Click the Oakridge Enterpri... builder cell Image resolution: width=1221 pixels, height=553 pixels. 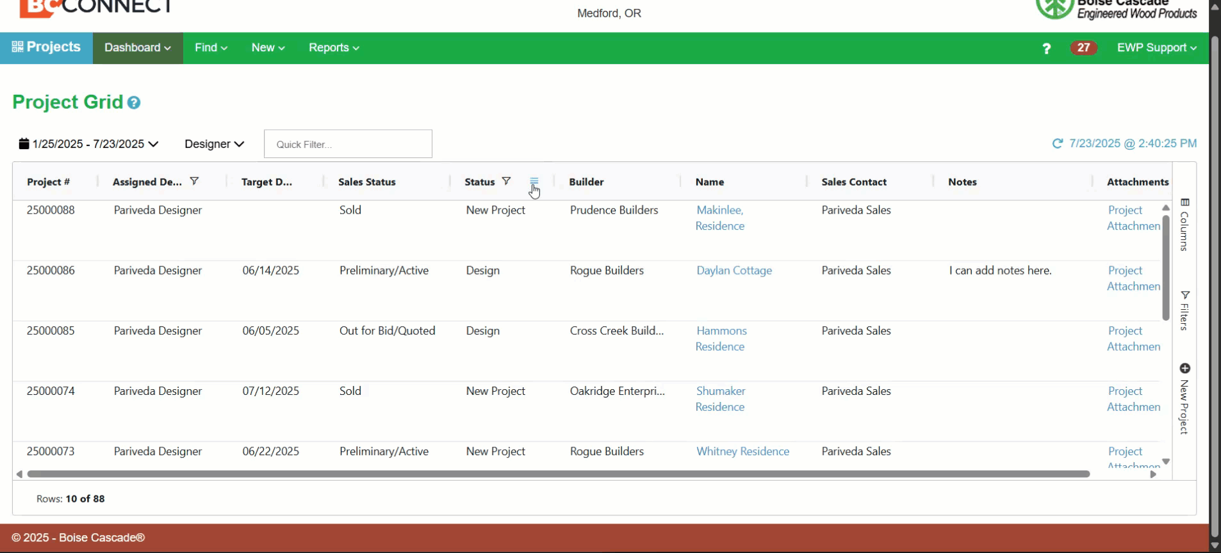click(x=618, y=391)
